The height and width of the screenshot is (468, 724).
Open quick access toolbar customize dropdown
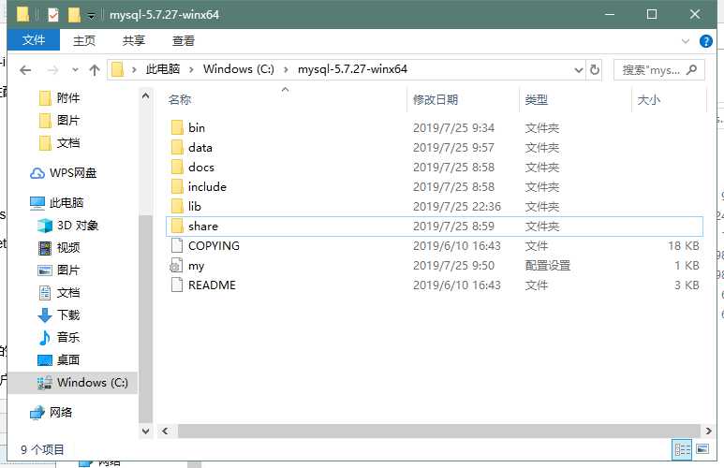click(92, 16)
